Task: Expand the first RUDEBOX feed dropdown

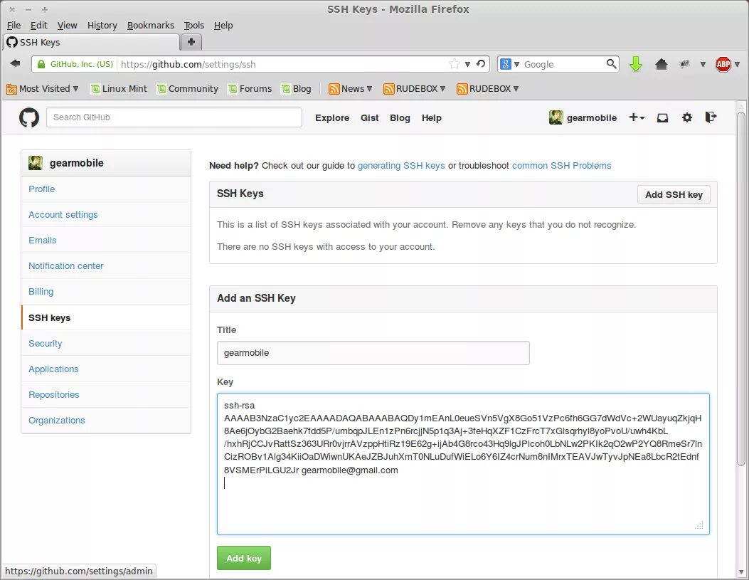Action: [x=414, y=89]
